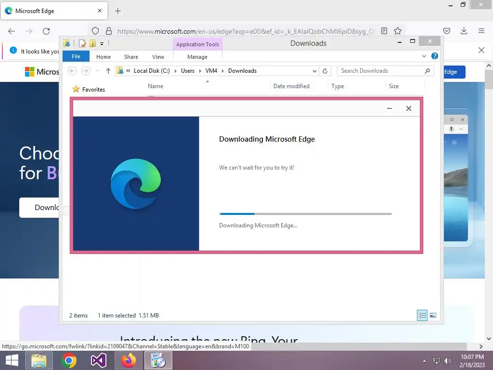Open Visual Studio from taskbar
The height and width of the screenshot is (370, 493).
(x=99, y=360)
